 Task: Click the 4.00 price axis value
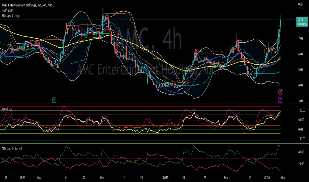(300, 85)
